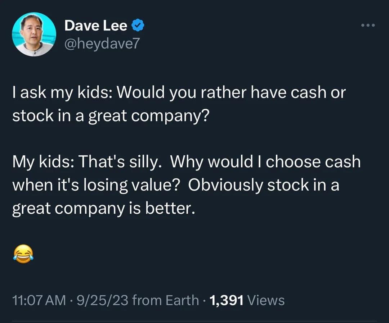Click the words "Why would I choose cash"
This screenshot has width=389, height=323.
point(265,162)
